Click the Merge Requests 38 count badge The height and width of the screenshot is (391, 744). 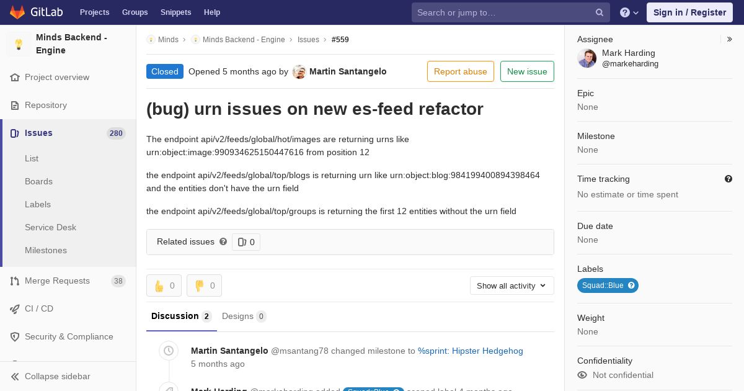pyautogui.click(x=118, y=281)
